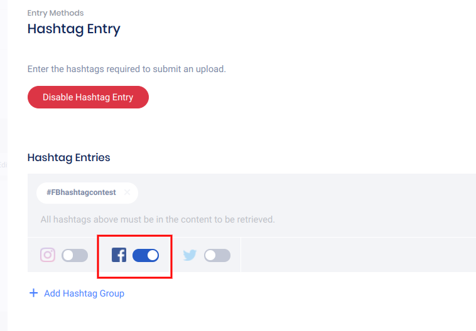Image resolution: width=476 pixels, height=331 pixels.
Task: Enable the Twitter toggle switch
Action: [x=217, y=255]
